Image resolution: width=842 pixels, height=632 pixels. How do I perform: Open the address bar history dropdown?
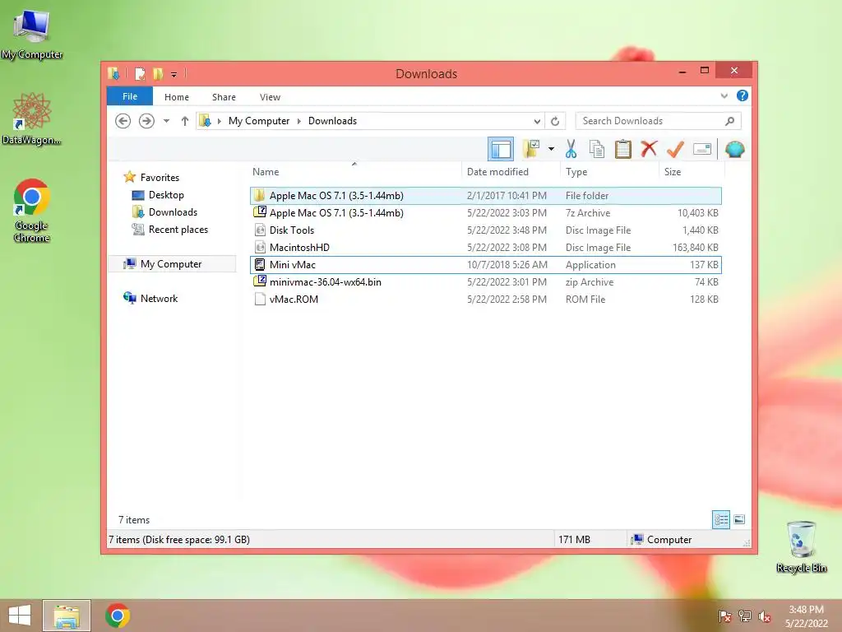pos(536,122)
